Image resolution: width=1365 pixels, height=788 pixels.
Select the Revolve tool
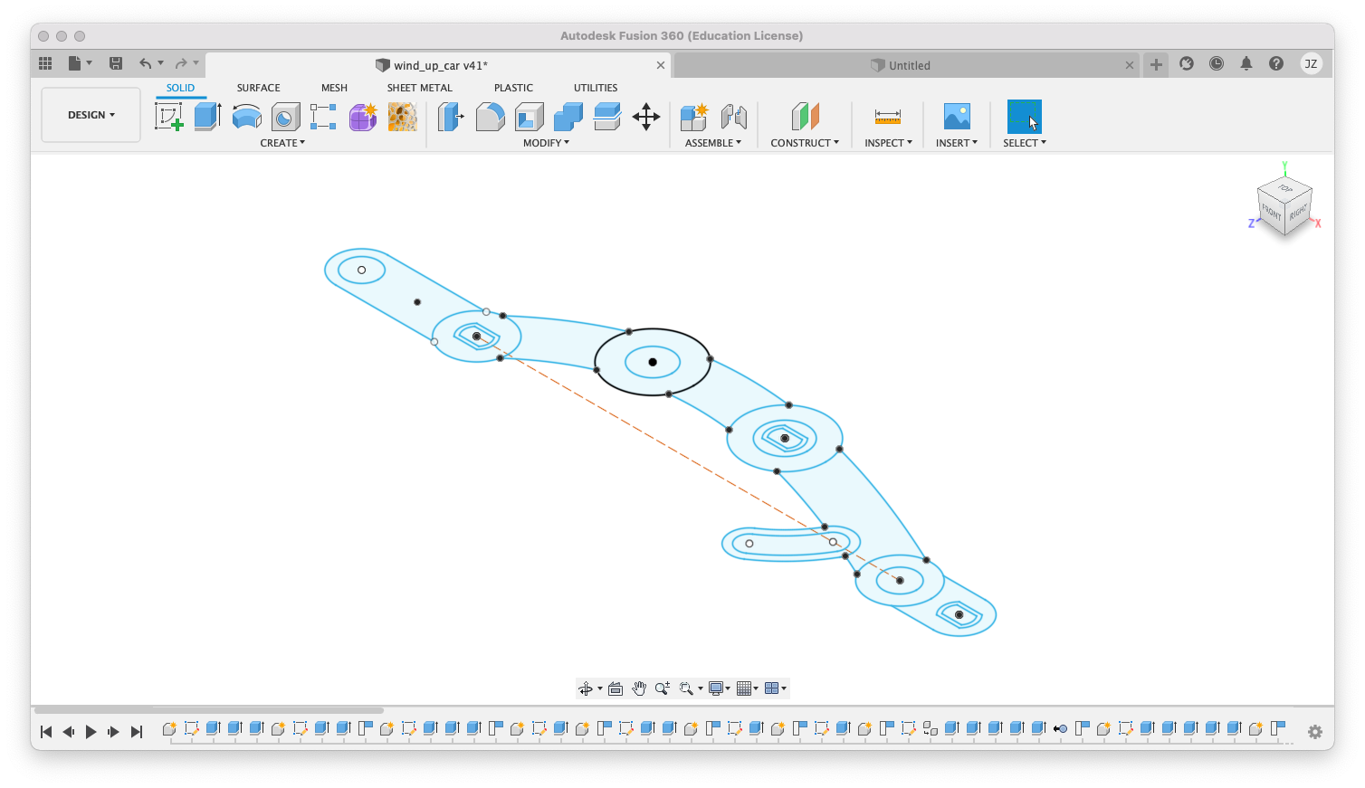[247, 117]
